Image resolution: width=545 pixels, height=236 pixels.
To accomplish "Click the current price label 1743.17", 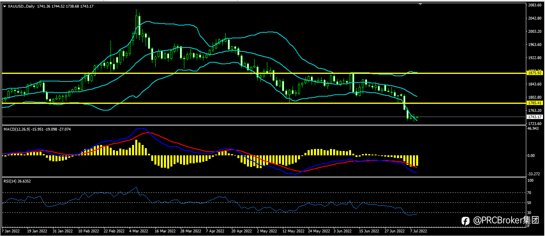I will pyautogui.click(x=534, y=117).
